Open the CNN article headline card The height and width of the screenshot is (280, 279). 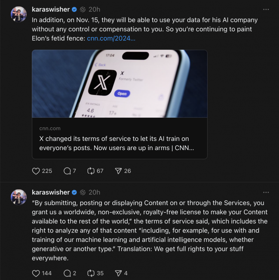click(x=120, y=143)
